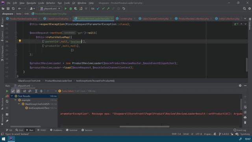Open Run panel settings gear
This screenshot has height=142, width=252.
coord(240,86)
